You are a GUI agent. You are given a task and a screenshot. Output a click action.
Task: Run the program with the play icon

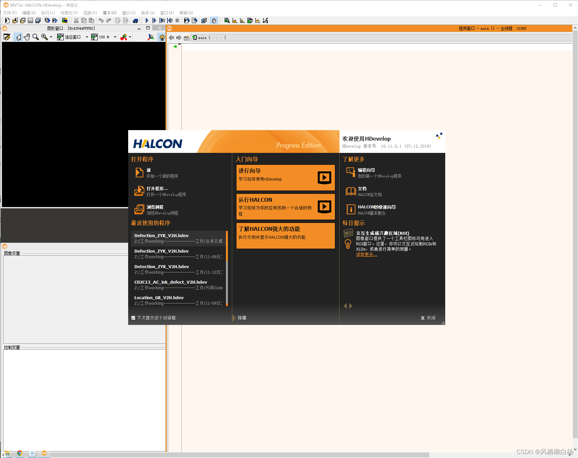[147, 20]
